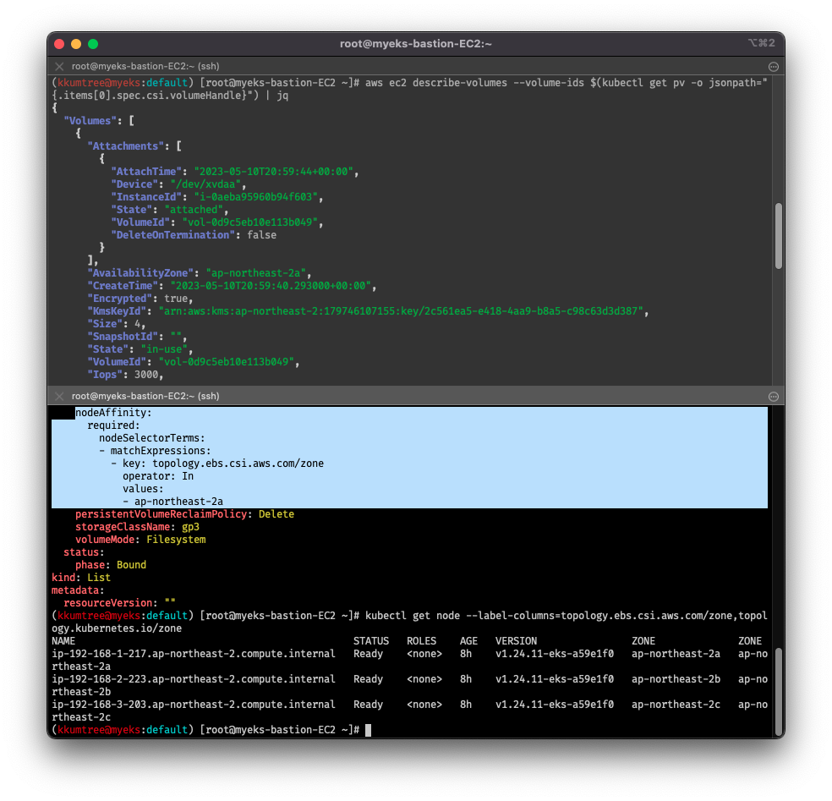This screenshot has width=832, height=801.
Task: Select the top pane title root@myeks-bastion-EC2:~ (ssh)
Action: click(x=145, y=66)
